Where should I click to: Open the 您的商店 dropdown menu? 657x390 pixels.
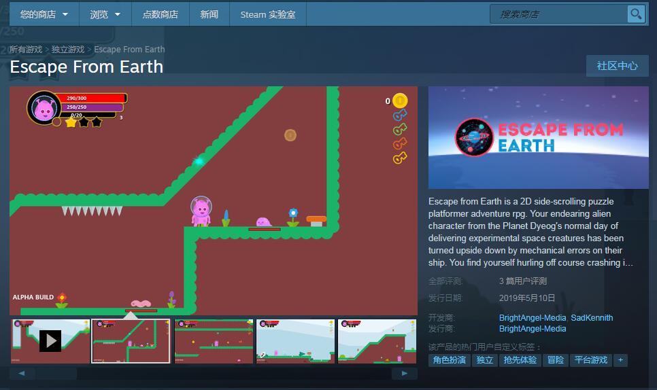coord(44,14)
